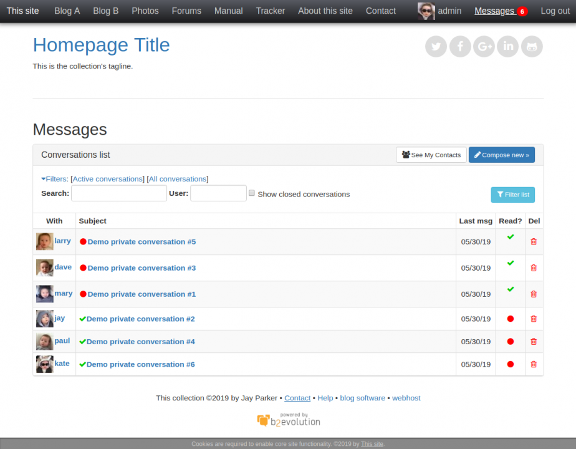
Task: Delete conversation #4 with paul
Action: coord(534,342)
